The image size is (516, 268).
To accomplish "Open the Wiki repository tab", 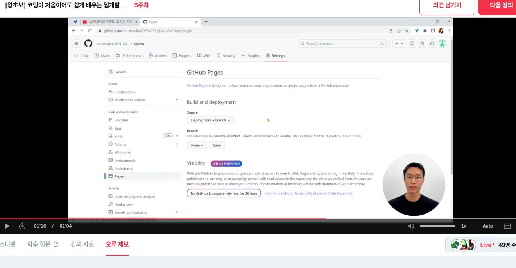I will tap(204, 56).
